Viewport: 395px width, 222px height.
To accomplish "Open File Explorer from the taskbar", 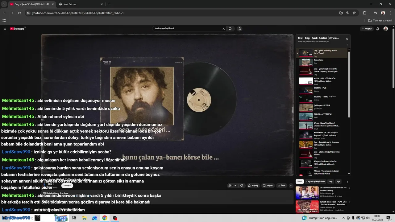I will 84,218.
